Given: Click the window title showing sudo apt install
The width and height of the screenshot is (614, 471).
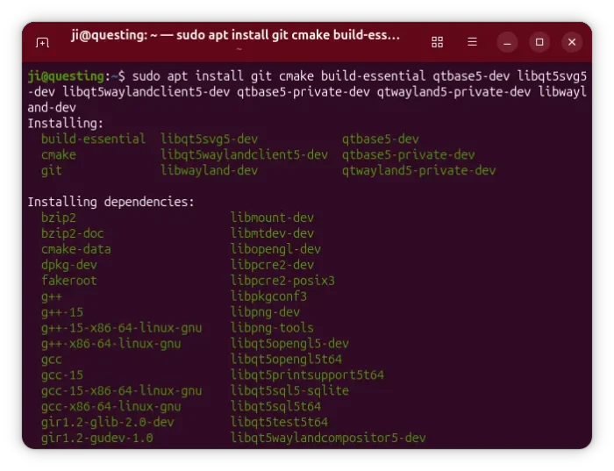Looking at the screenshot, I should 235,36.
